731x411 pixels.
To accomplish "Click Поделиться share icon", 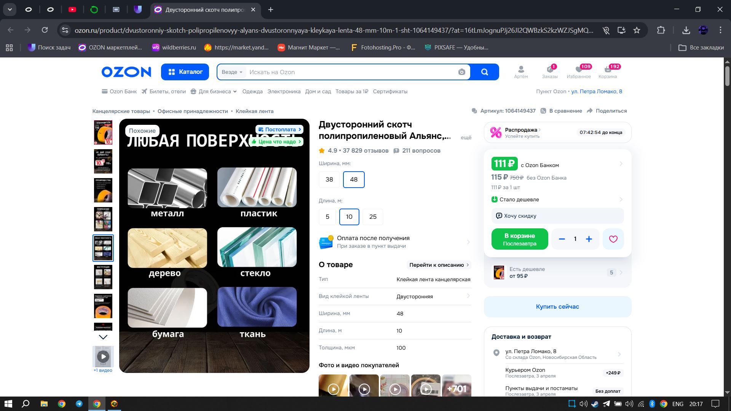I will pyautogui.click(x=607, y=111).
